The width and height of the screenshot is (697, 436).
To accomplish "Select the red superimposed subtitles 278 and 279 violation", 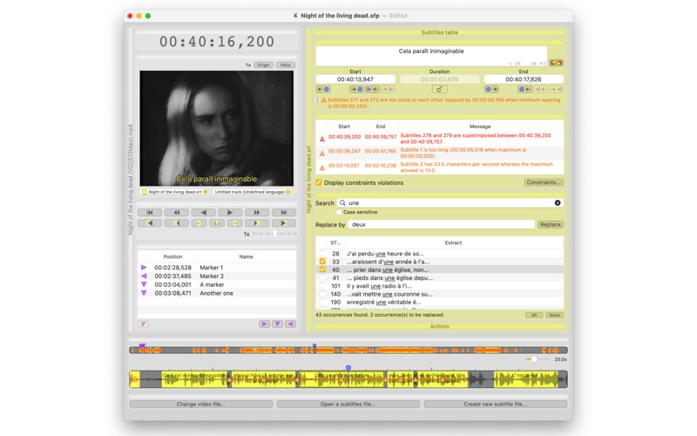I will pos(440,139).
